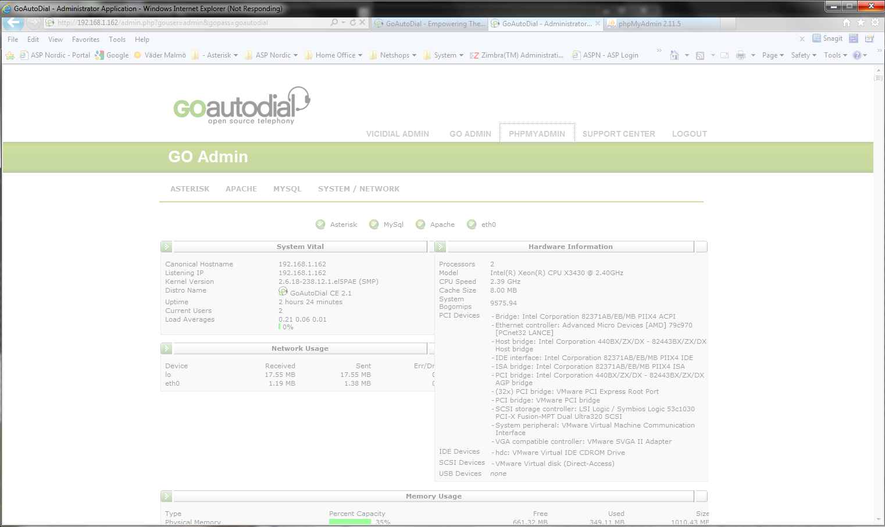
Task: Open the File menu
Action: 13,40
